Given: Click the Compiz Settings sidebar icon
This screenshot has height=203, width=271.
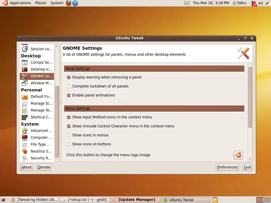Looking at the screenshot, I should pos(25,63).
